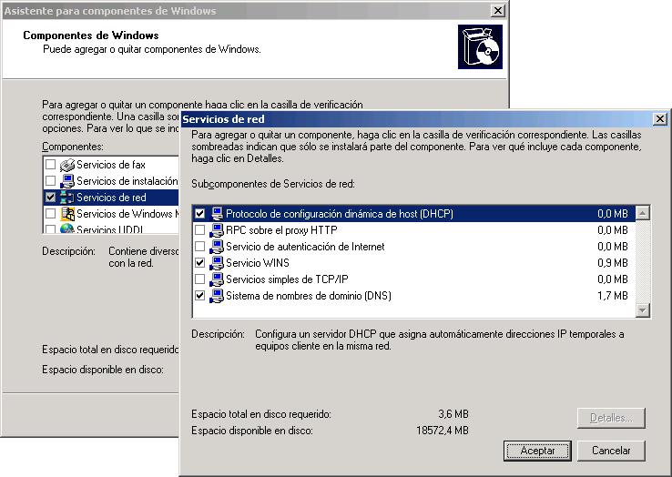Check the Servicios de fax checkbox
Viewport: 672px width, 477px height.
pos(51,164)
